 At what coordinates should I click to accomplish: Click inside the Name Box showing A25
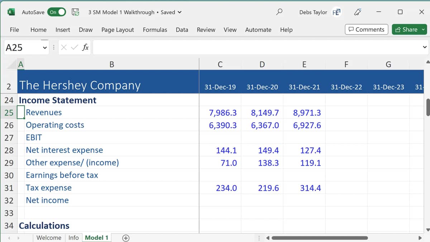click(21, 47)
